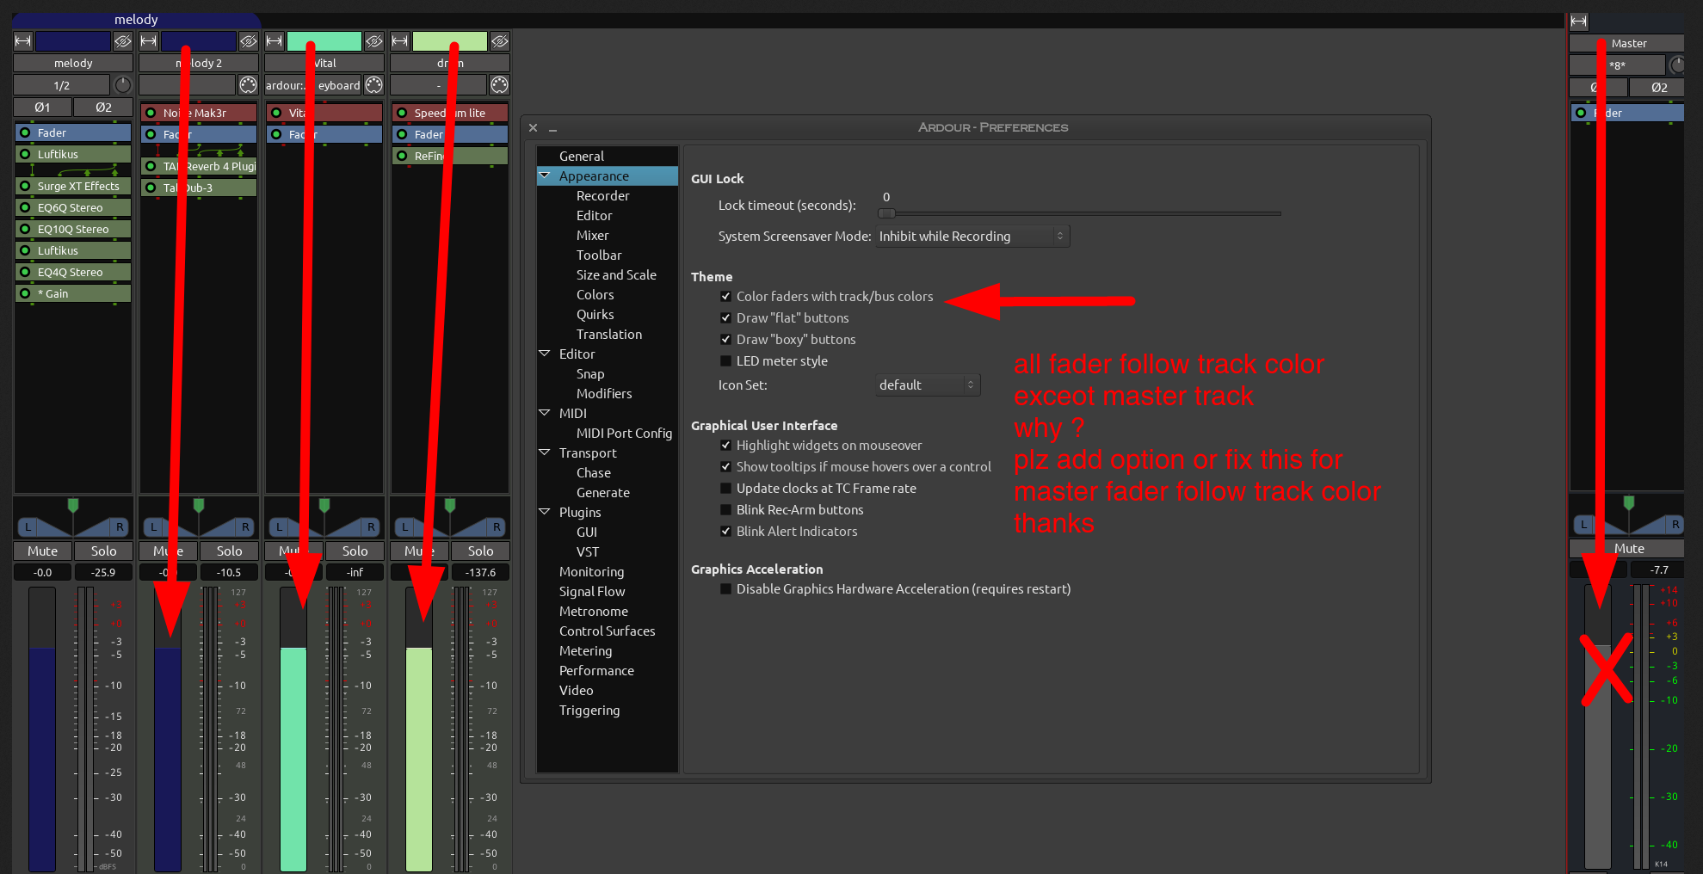Viewport: 1703px width, 874px height.
Task: Hide the melody mixer strip with eye icon
Action: point(123,41)
